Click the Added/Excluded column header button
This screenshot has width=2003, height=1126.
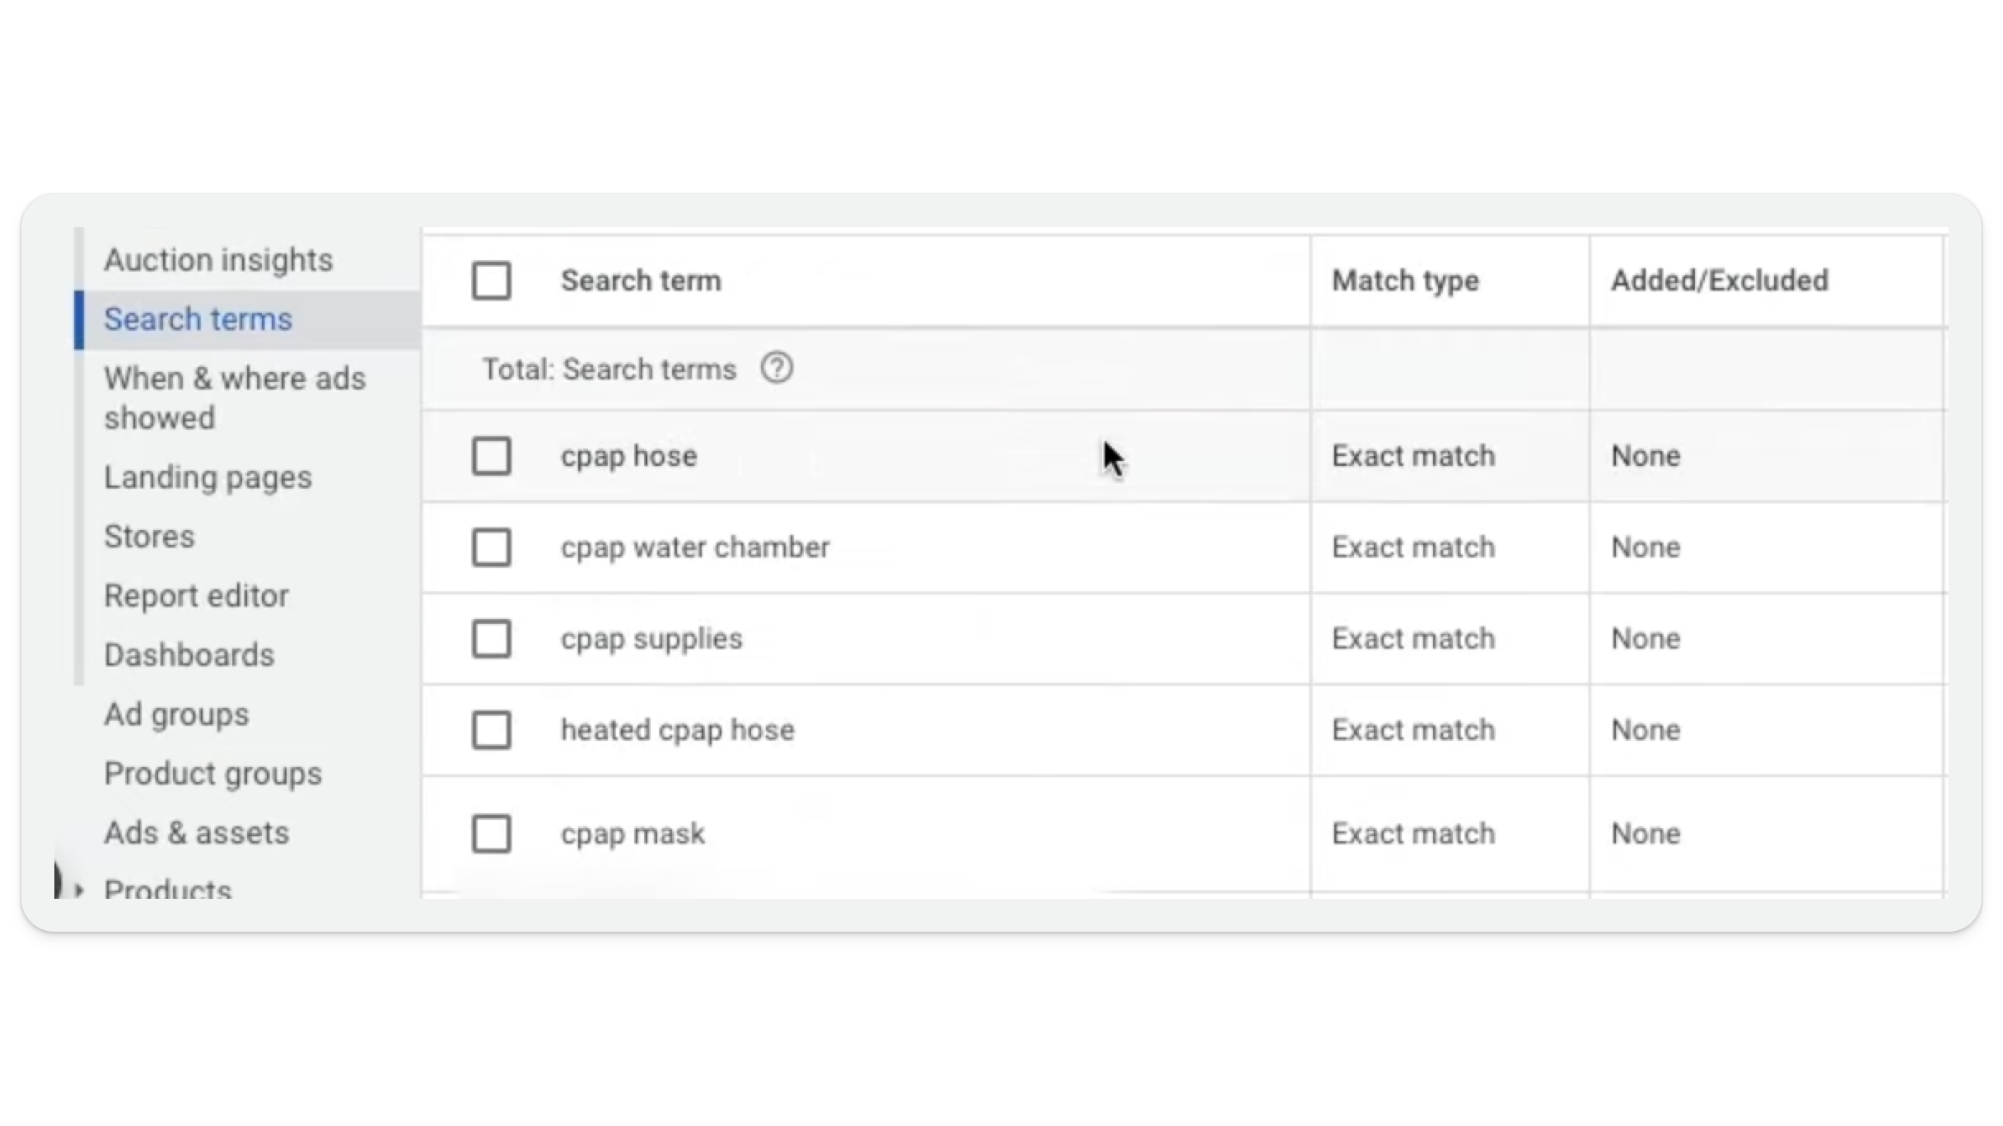point(1720,279)
